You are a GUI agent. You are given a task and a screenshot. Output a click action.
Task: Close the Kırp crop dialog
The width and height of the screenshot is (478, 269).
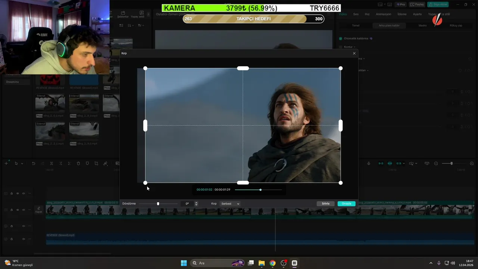pyautogui.click(x=354, y=53)
